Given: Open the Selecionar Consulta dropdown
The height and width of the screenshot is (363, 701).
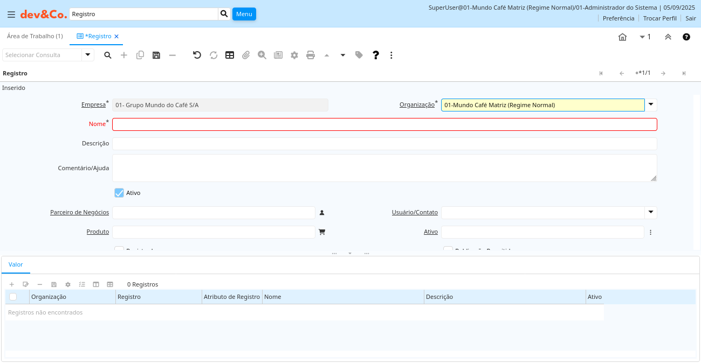Looking at the screenshot, I should pos(88,55).
